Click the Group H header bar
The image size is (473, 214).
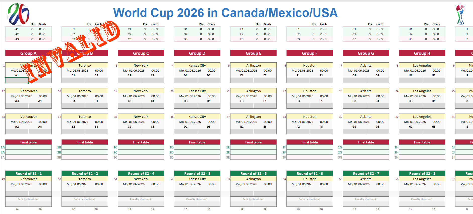pyautogui.click(x=422, y=53)
